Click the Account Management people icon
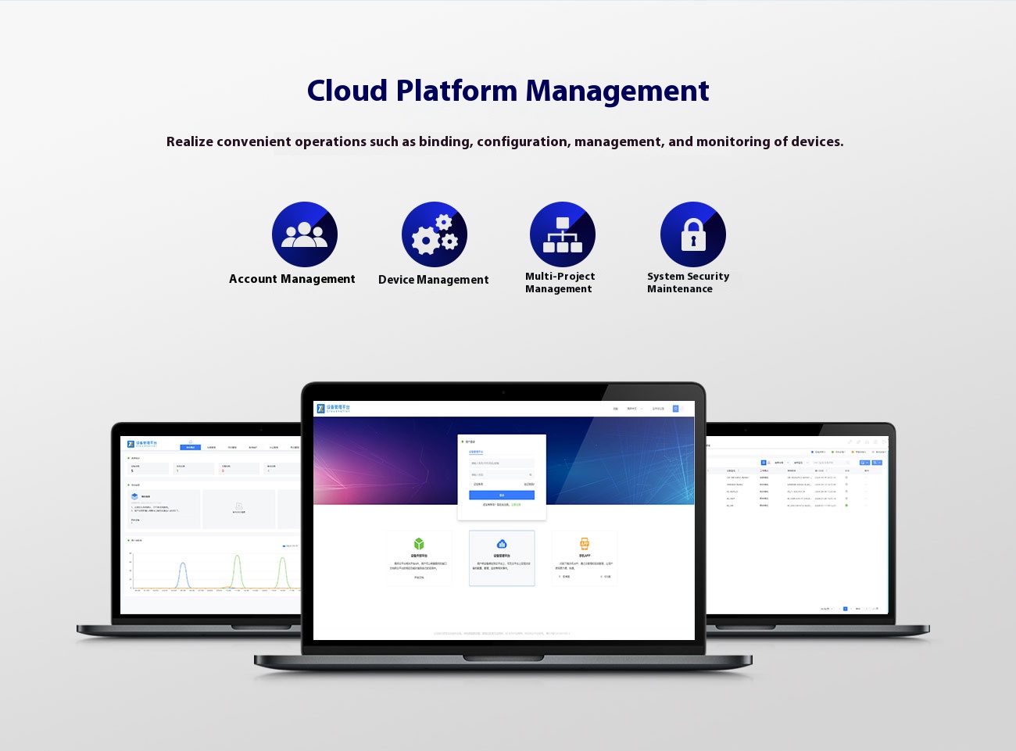 304,234
